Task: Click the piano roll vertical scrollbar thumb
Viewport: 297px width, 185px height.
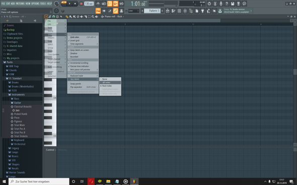Action: [x=295, y=72]
